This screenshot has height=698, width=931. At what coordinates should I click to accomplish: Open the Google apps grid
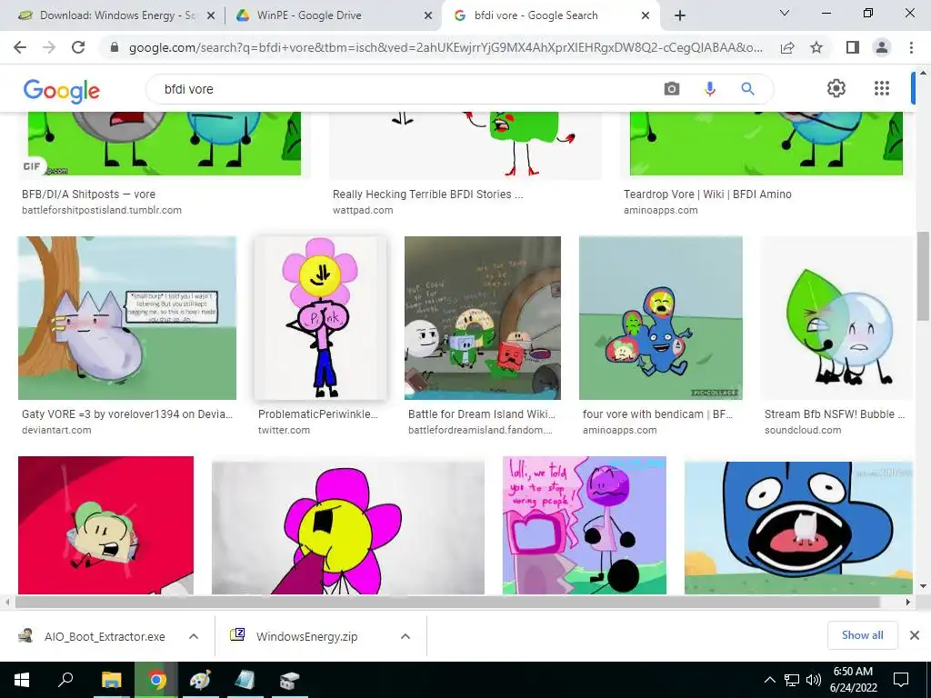(882, 88)
